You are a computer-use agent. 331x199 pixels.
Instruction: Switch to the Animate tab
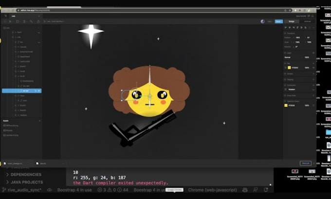[x=307, y=21]
